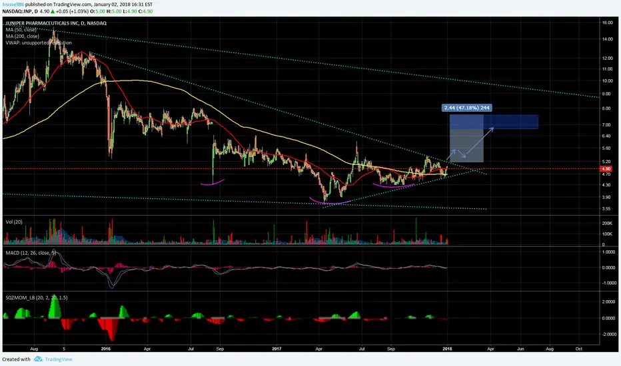
Task: Click the 1.0000 MACD axis value
Action: click(609, 252)
